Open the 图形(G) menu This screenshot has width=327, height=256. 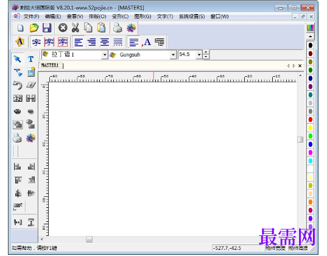pyautogui.click(x=142, y=16)
